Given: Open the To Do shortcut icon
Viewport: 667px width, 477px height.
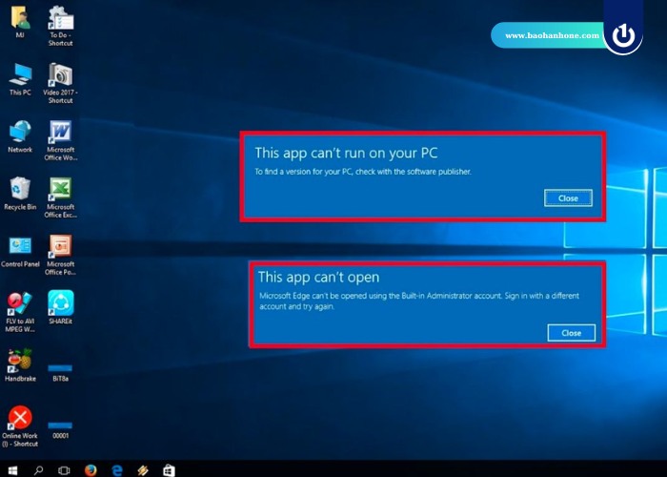Looking at the screenshot, I should click(60, 26).
